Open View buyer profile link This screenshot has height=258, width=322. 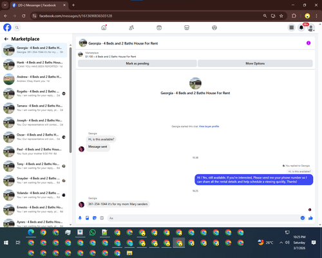click(209, 126)
